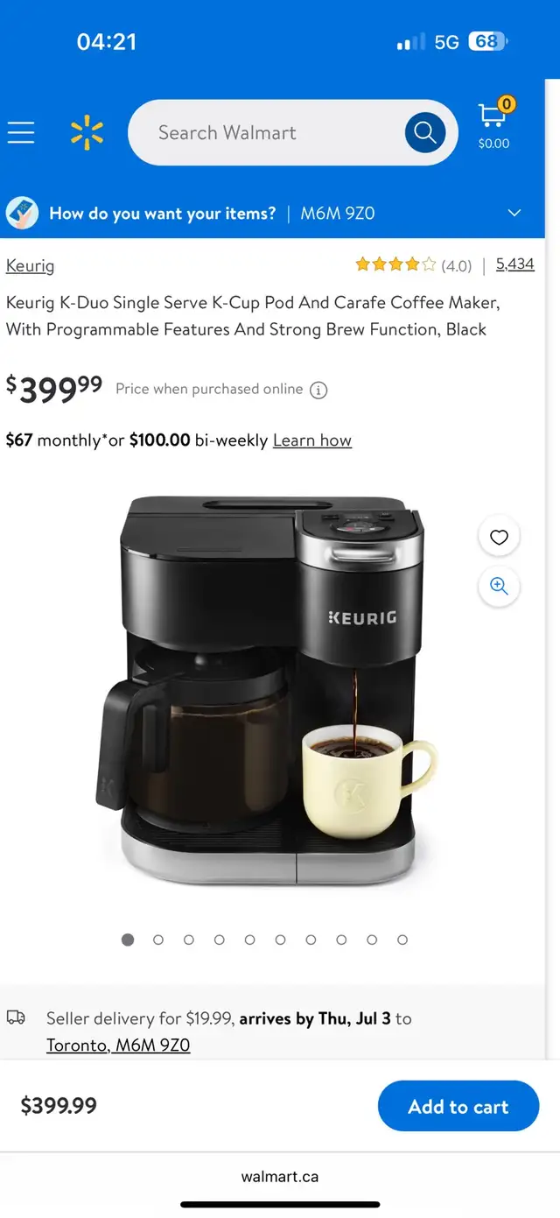This screenshot has height=1218, width=560.
Task: Open the Keurig brand link
Action: pyautogui.click(x=30, y=265)
